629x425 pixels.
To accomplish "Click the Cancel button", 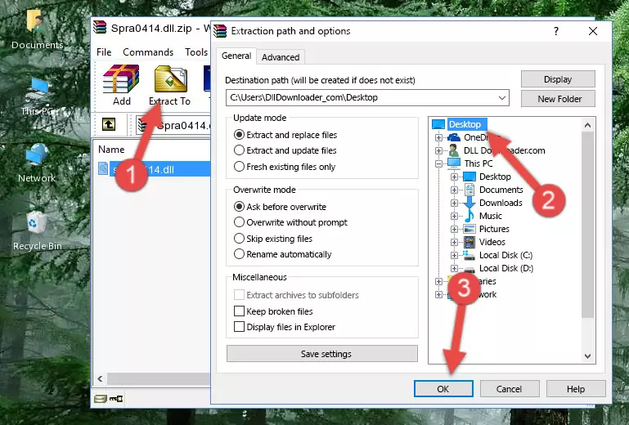I will pyautogui.click(x=509, y=389).
